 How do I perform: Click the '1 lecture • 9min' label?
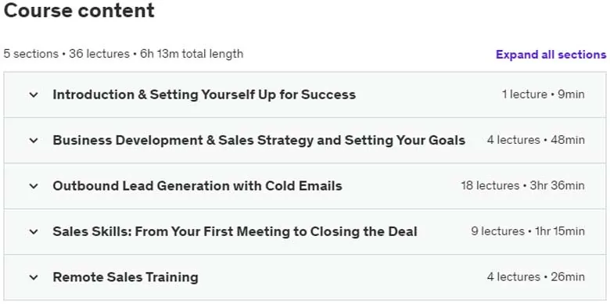[x=543, y=94]
